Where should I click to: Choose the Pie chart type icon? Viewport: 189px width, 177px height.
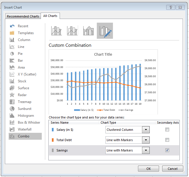coord(12,54)
